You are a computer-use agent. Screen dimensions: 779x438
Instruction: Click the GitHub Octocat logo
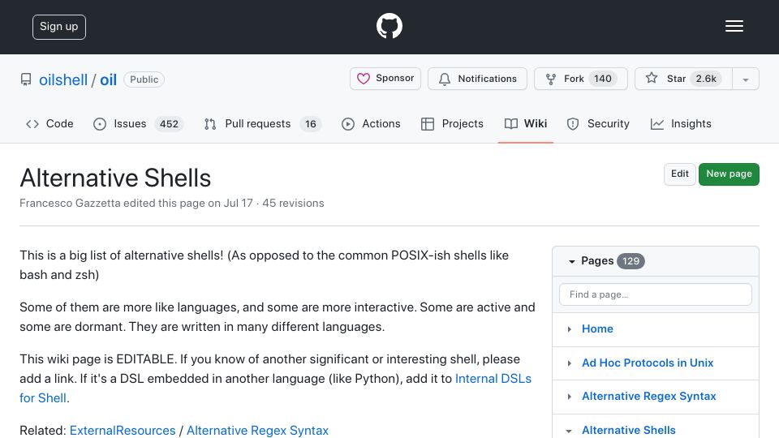point(389,26)
